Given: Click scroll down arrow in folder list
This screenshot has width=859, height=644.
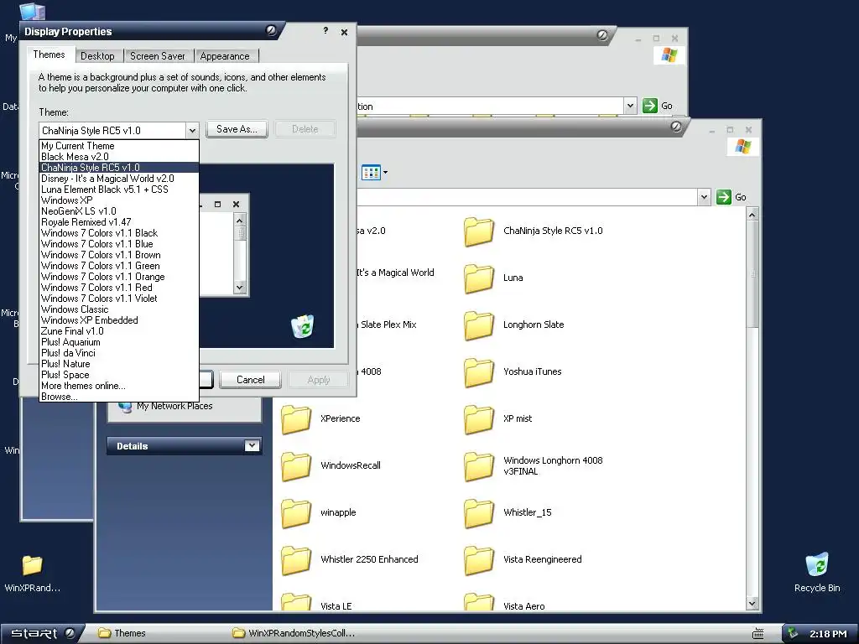Looking at the screenshot, I should pyautogui.click(x=752, y=604).
